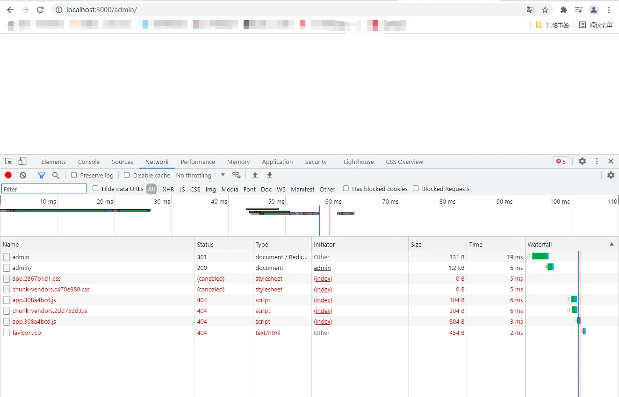Screen dimensions: 619x397
Task: Switch to the CSS Overview tab
Action: click(404, 162)
